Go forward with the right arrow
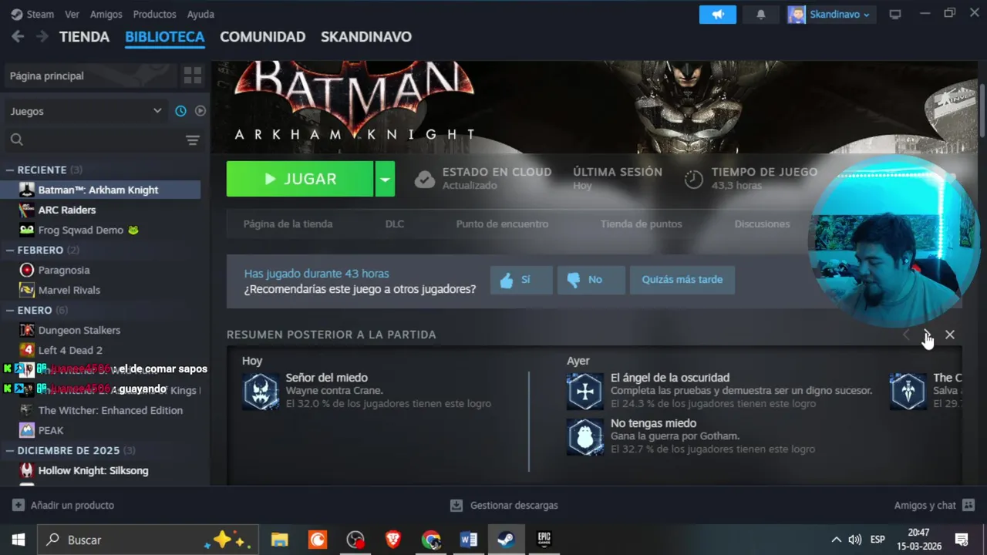Image resolution: width=987 pixels, height=555 pixels. pyautogui.click(x=42, y=36)
